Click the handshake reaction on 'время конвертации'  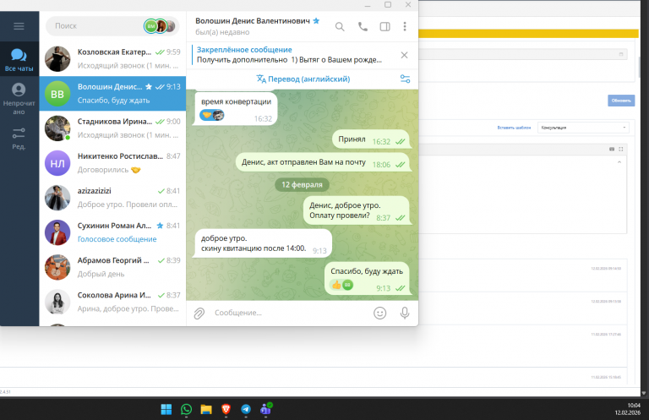(x=212, y=115)
